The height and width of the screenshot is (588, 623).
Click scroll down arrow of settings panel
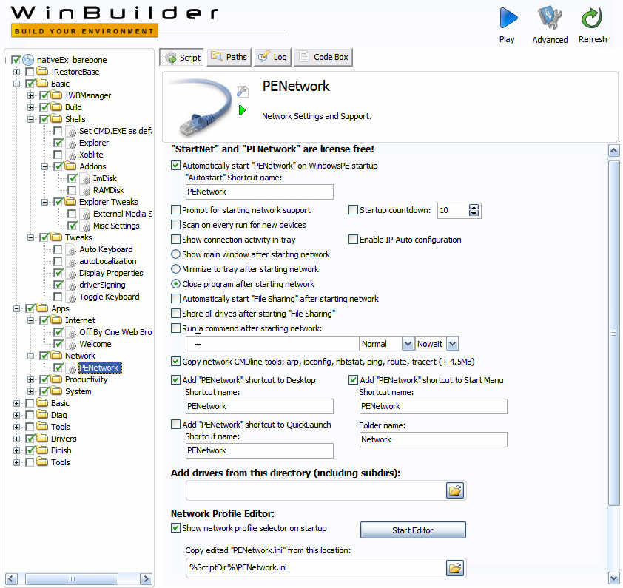(614, 578)
